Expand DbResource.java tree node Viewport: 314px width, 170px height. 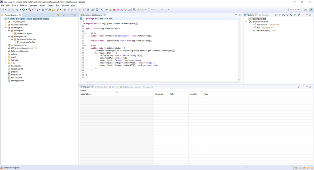pyautogui.click(x=12, y=34)
